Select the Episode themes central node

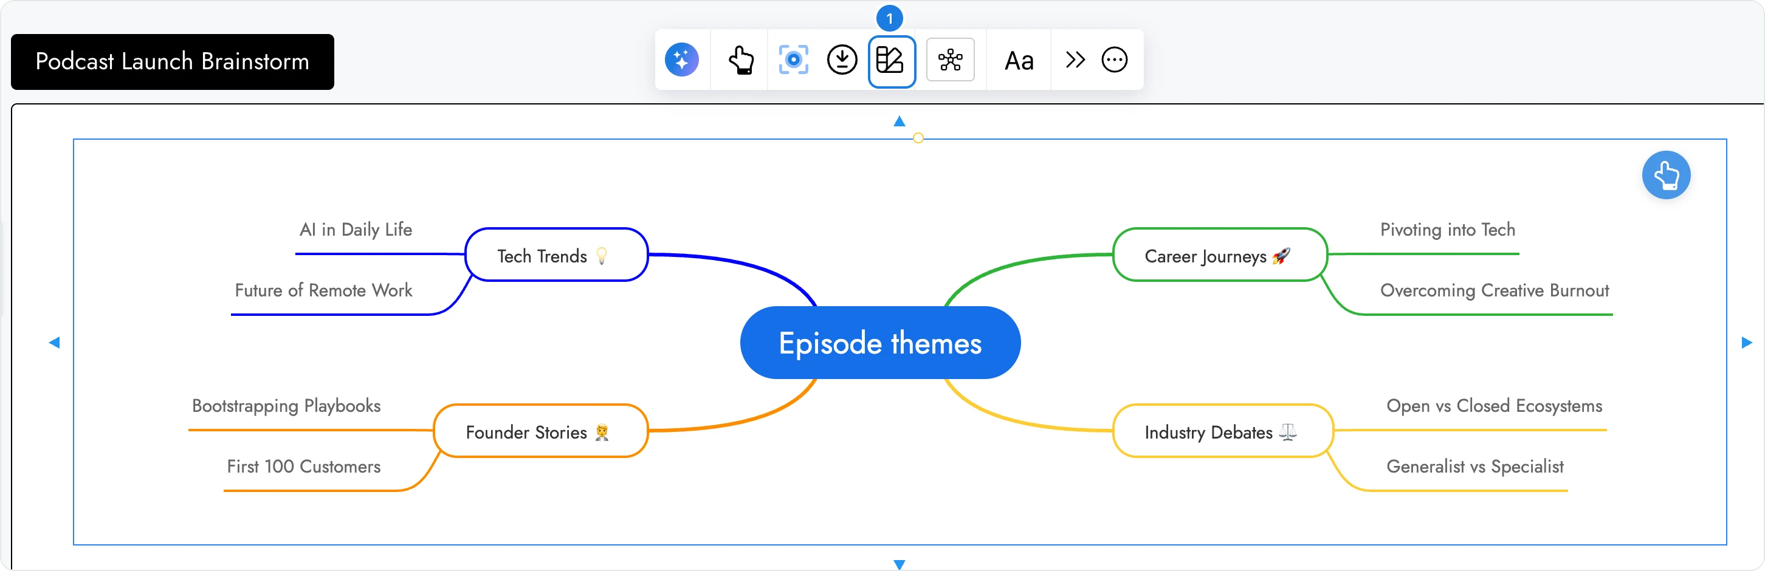pos(881,343)
